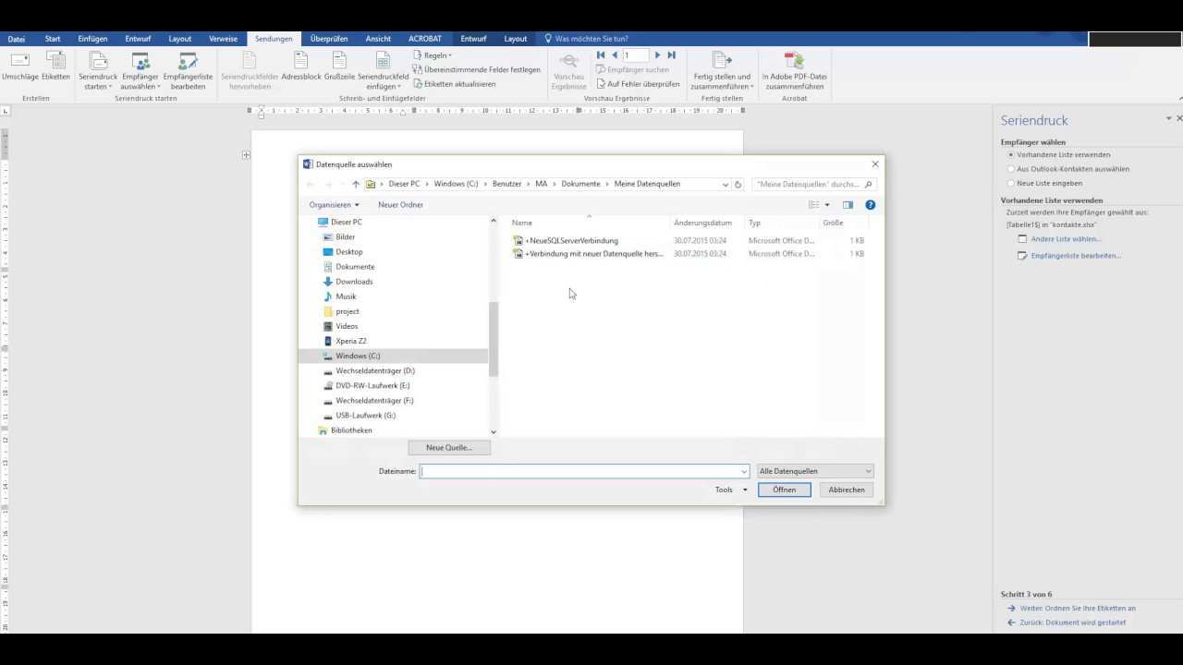Screen dimensions: 1183x665
Task: Click Empfängerliste bearbeiten ribbon icon
Action: tap(188, 63)
